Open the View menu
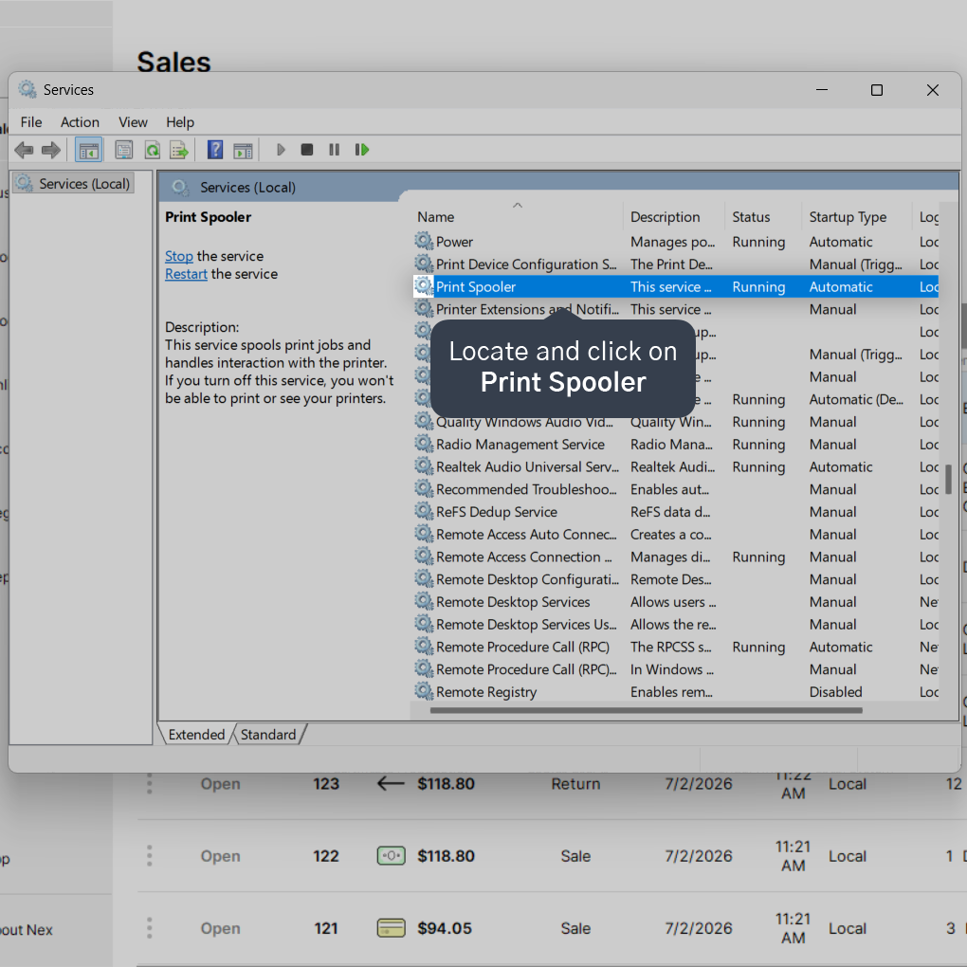 [x=133, y=122]
